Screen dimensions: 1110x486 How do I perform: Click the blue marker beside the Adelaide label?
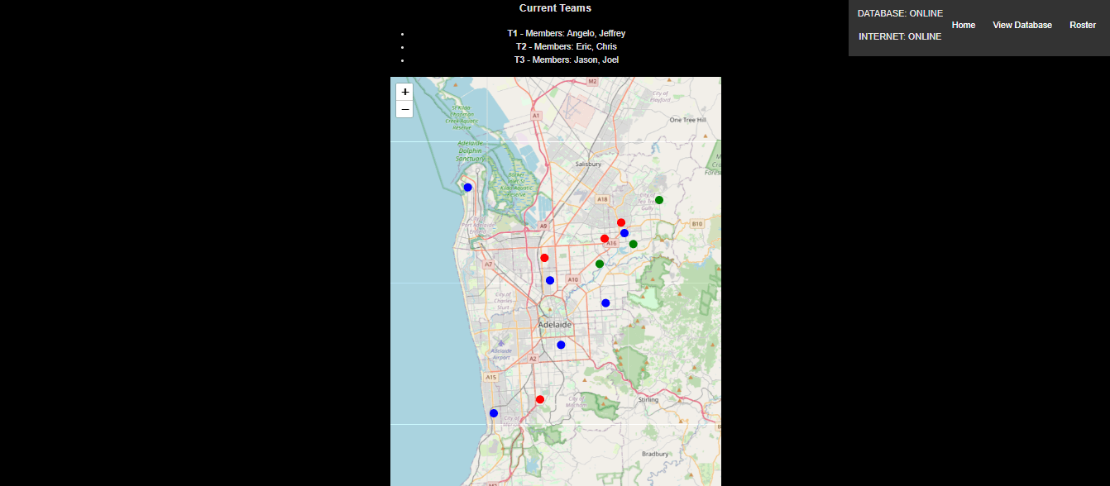click(549, 279)
